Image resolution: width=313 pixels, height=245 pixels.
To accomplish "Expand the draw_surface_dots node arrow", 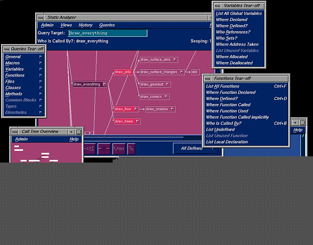I will (x=175, y=59).
